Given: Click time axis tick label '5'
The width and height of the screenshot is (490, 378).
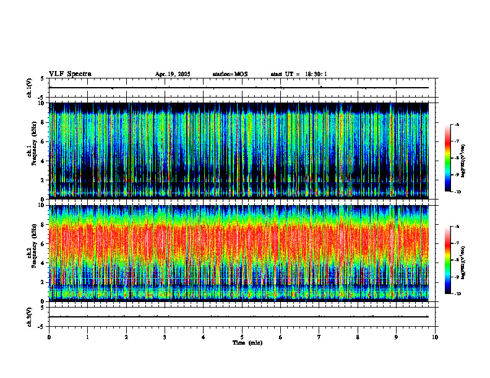Looking at the screenshot, I should (242, 337).
